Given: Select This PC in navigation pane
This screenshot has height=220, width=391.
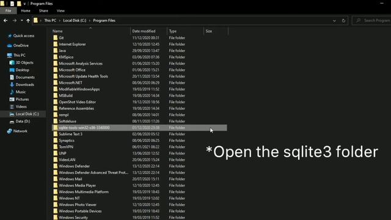Looking at the screenshot, I should pyautogui.click(x=19, y=55).
